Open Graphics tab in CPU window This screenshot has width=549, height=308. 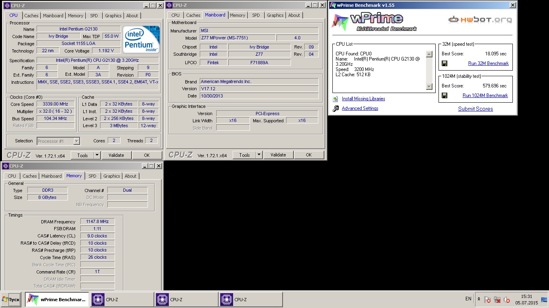(x=113, y=16)
